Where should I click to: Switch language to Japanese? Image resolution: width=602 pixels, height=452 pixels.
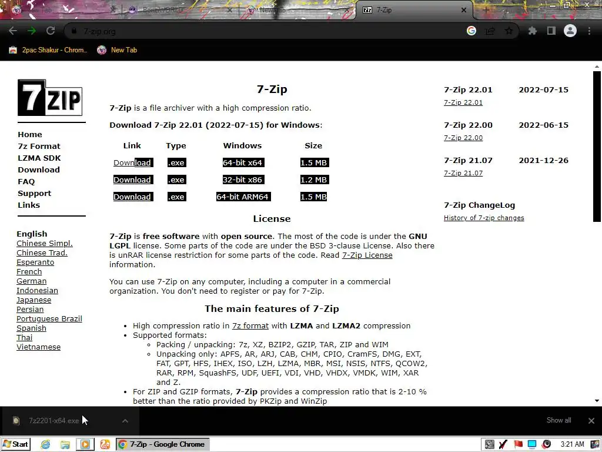(x=34, y=300)
